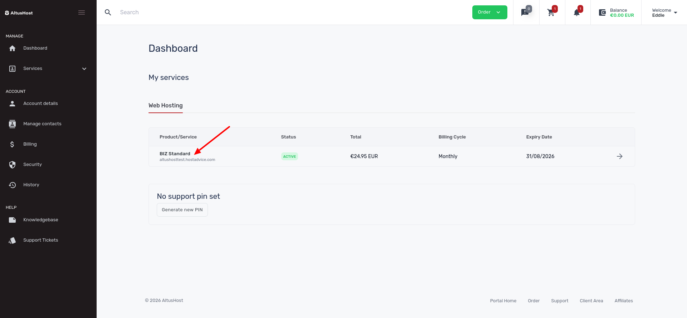The image size is (687, 318).
Task: Open Billing menu item
Action: click(x=30, y=144)
